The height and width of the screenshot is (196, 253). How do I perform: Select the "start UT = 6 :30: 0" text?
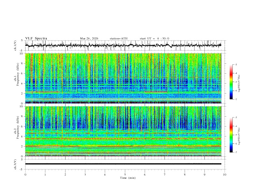click(154, 38)
